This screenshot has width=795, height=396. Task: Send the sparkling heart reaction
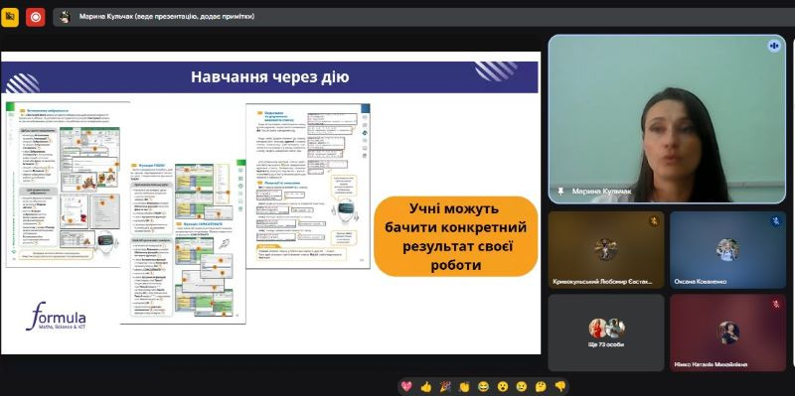406,386
